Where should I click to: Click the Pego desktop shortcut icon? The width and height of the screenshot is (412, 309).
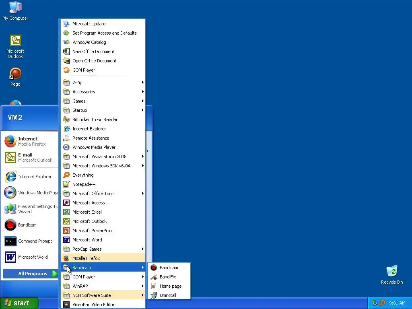click(15, 74)
